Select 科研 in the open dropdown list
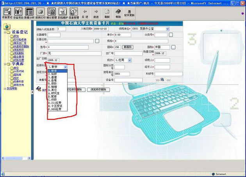 click(x=54, y=74)
